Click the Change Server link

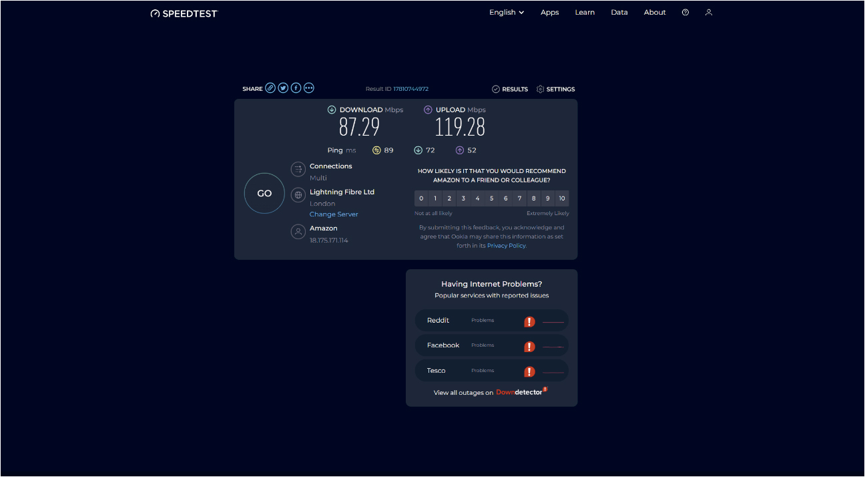334,214
